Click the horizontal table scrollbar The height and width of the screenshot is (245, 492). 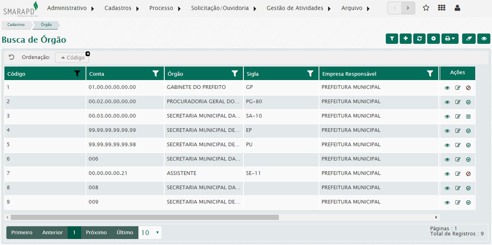145,218
